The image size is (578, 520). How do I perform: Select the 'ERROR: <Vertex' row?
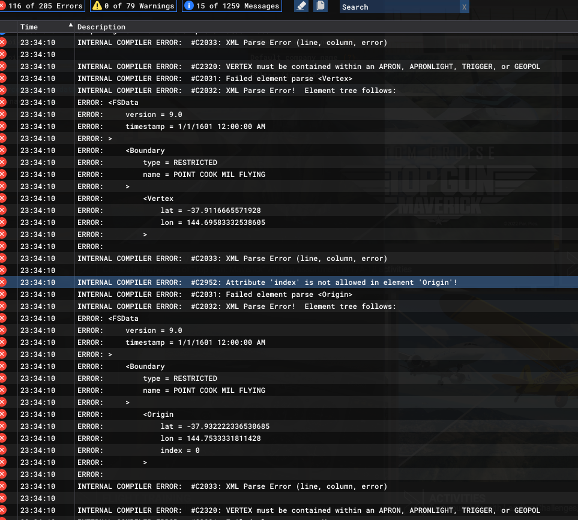click(x=289, y=199)
